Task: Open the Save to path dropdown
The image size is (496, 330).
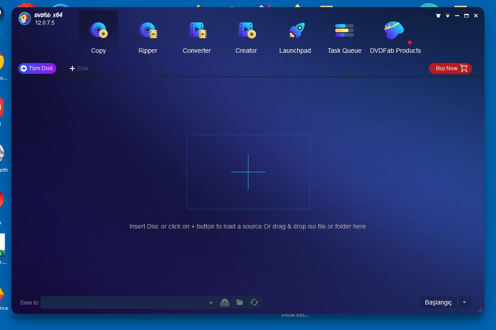Action: (211, 303)
